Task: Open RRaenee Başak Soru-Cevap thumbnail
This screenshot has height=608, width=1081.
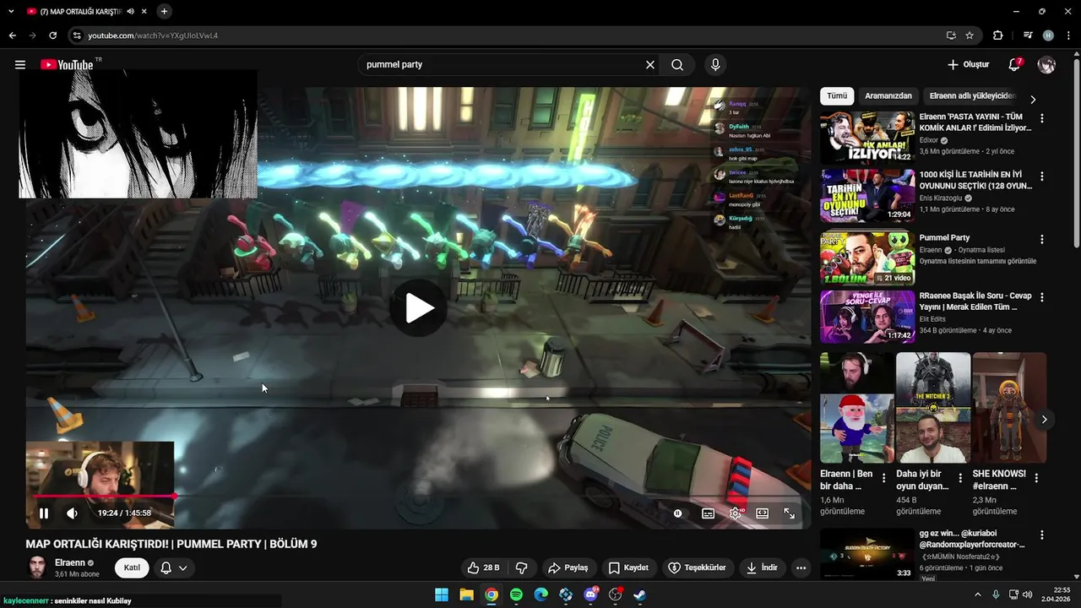Action: pyautogui.click(x=867, y=317)
